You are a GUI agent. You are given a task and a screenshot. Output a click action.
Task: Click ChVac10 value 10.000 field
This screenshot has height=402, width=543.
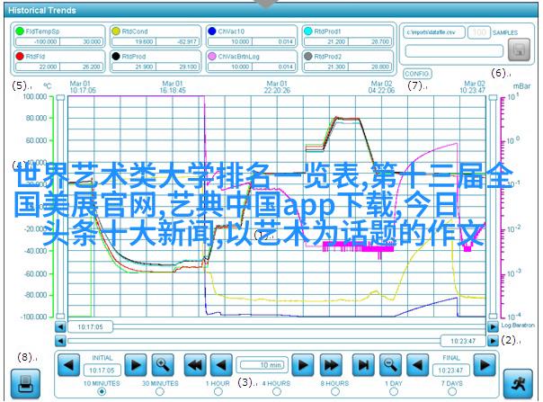click(230, 41)
